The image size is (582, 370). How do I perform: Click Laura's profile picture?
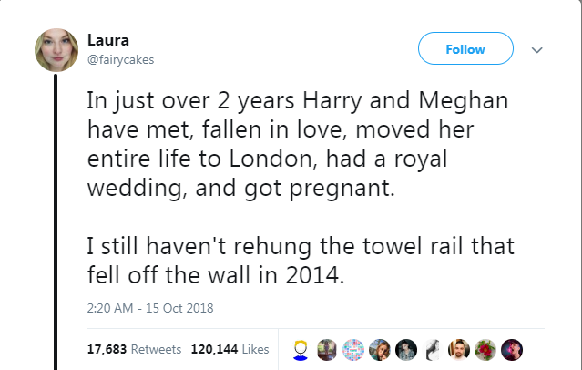(56, 49)
